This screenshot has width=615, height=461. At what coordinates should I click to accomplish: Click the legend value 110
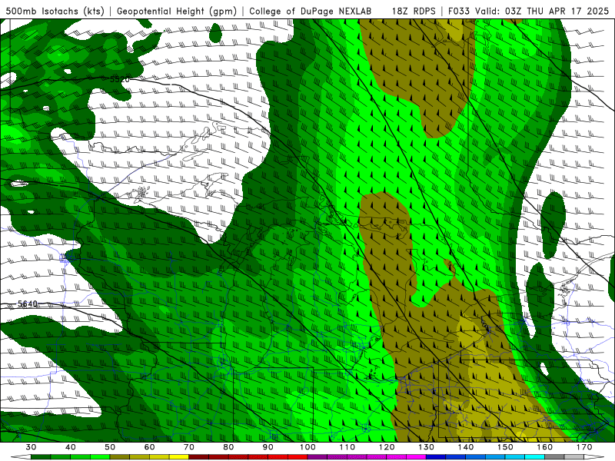click(347, 447)
